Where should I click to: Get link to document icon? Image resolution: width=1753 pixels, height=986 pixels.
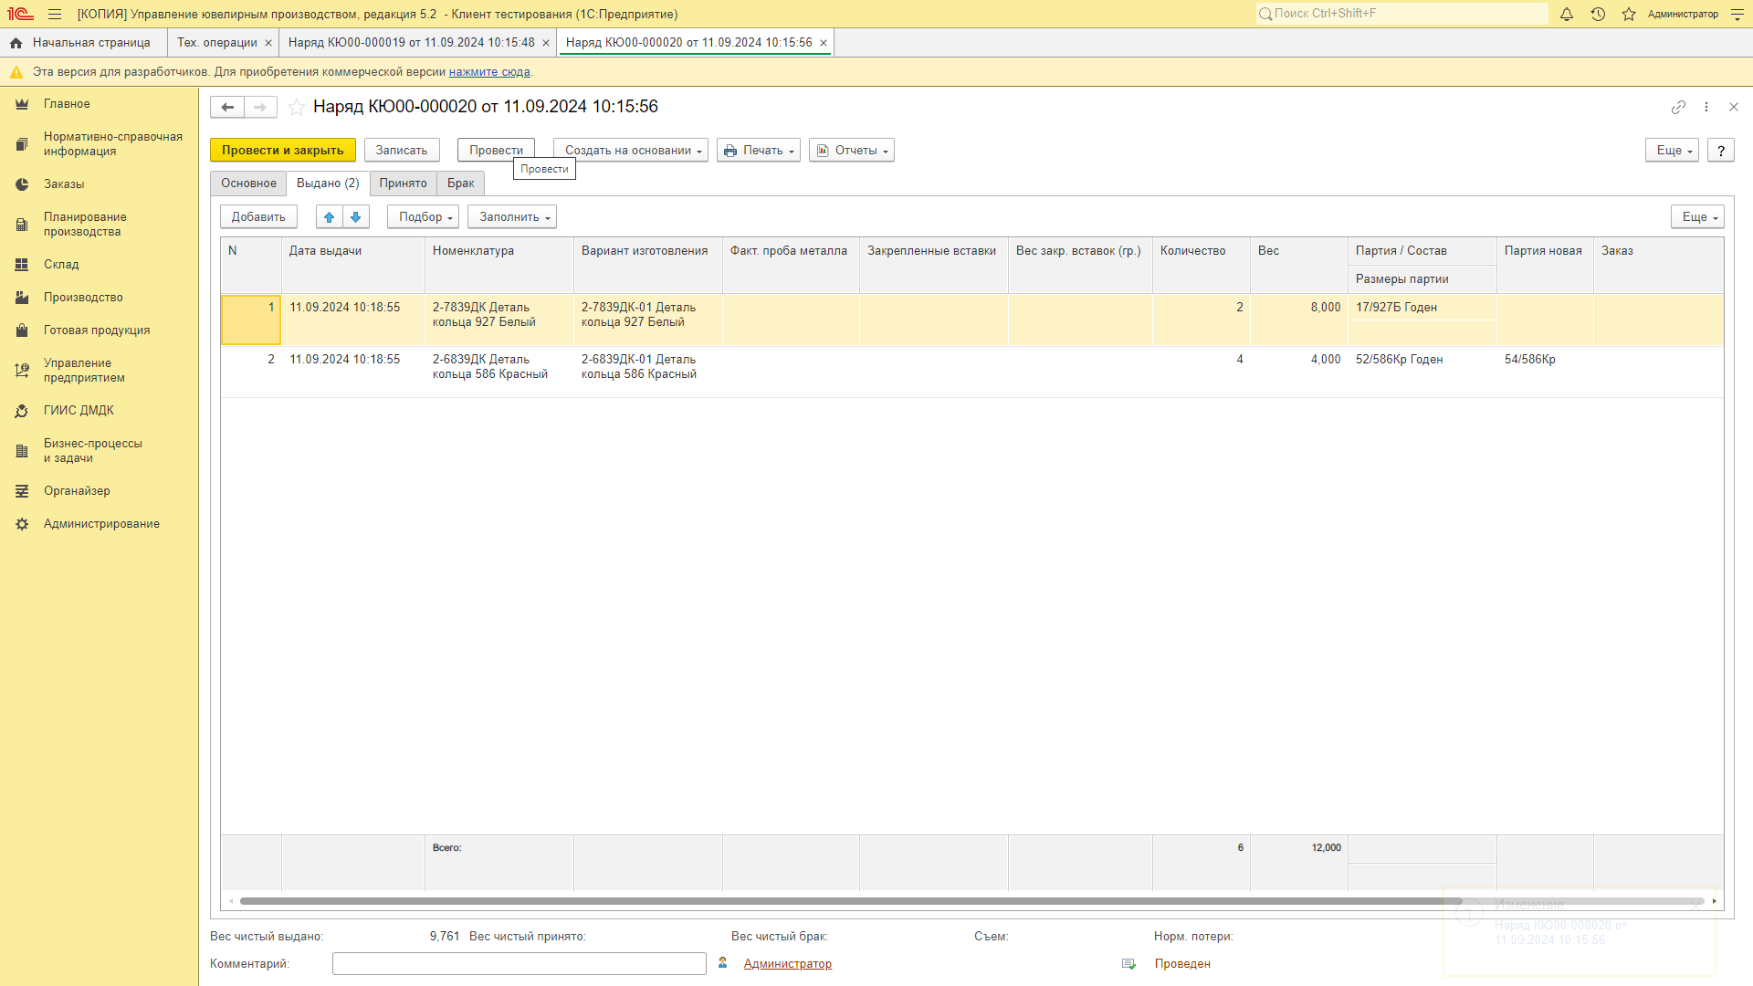coord(1678,107)
